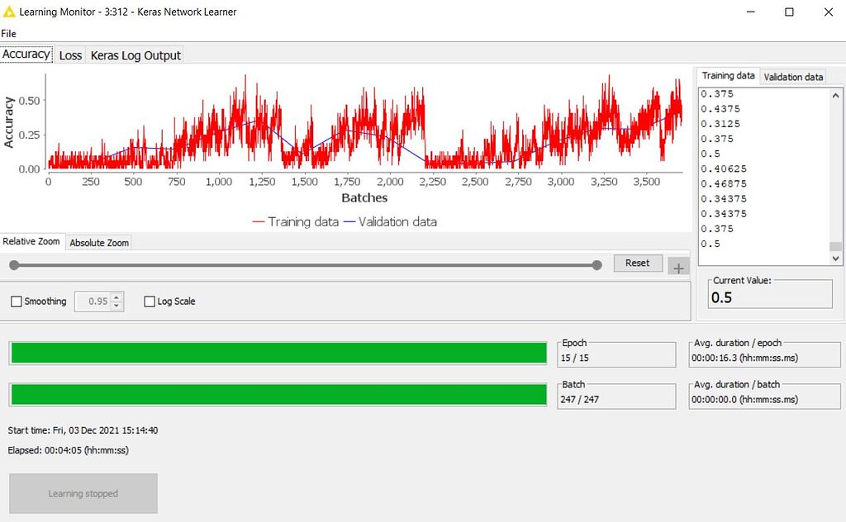The width and height of the screenshot is (846, 522).
Task: Open the File menu
Action: [x=8, y=33]
